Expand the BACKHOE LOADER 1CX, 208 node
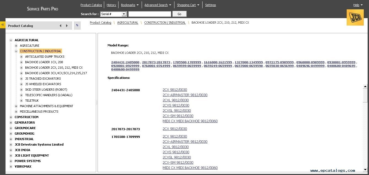This screenshot has width=369, height=175. [x=21, y=62]
